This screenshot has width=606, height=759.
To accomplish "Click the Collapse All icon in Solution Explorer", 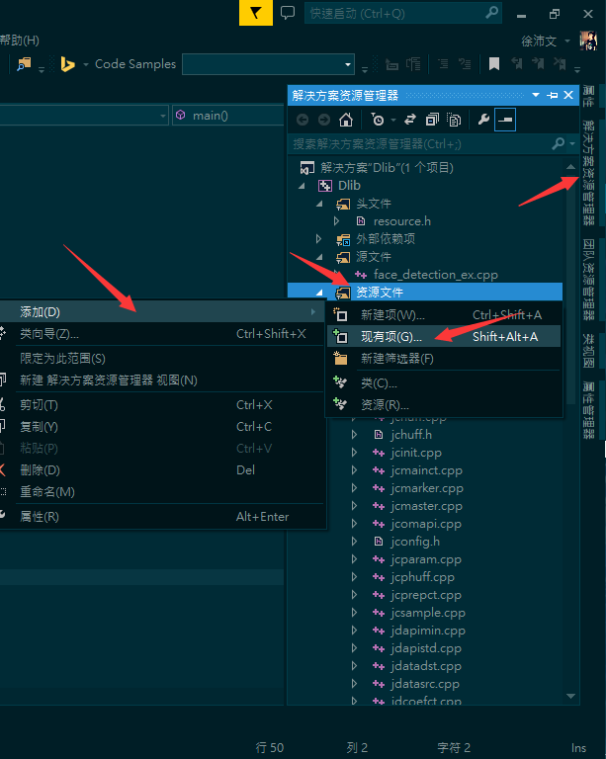I will pos(431,120).
